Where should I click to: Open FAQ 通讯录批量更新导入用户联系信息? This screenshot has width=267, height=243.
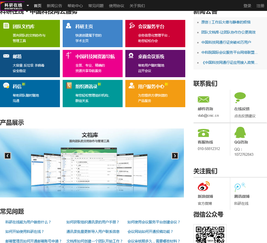coord(93,232)
